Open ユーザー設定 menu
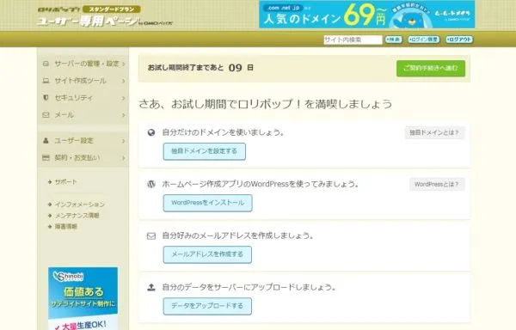 pos(83,141)
